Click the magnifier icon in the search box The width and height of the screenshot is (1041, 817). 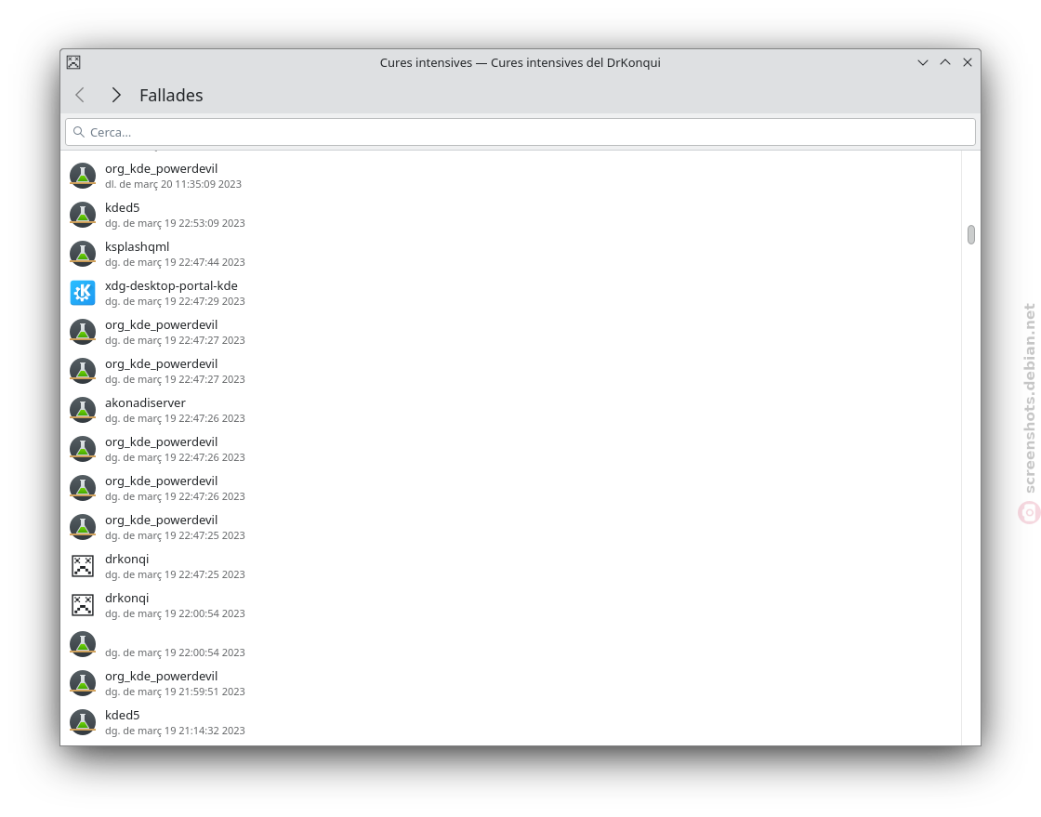coord(79,132)
